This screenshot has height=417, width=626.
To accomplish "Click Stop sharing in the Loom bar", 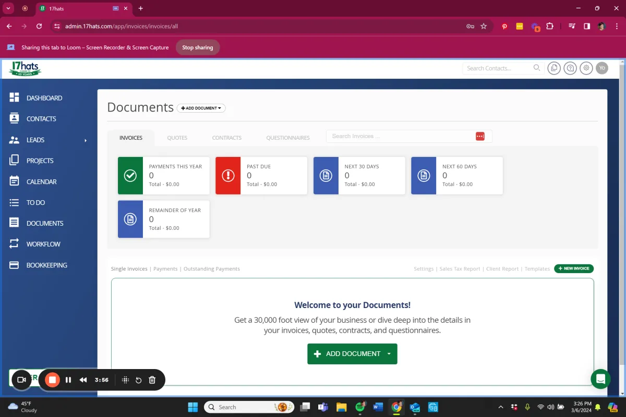I will [x=198, y=47].
